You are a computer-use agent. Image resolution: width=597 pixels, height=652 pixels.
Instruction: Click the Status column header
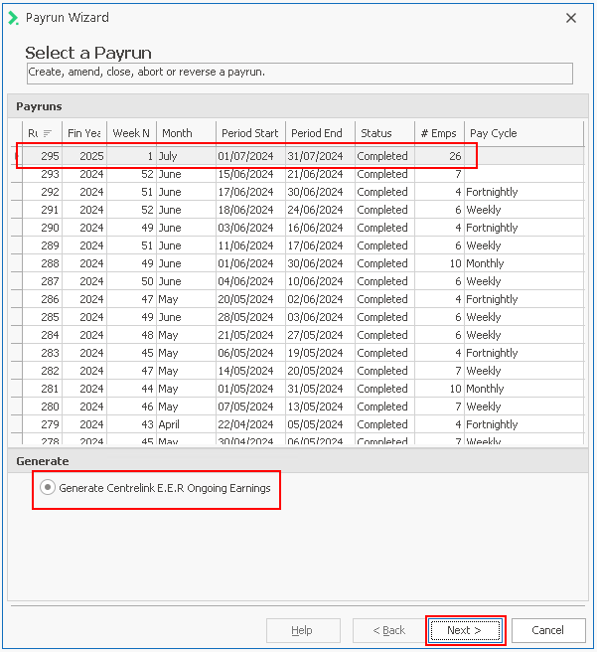(x=382, y=133)
